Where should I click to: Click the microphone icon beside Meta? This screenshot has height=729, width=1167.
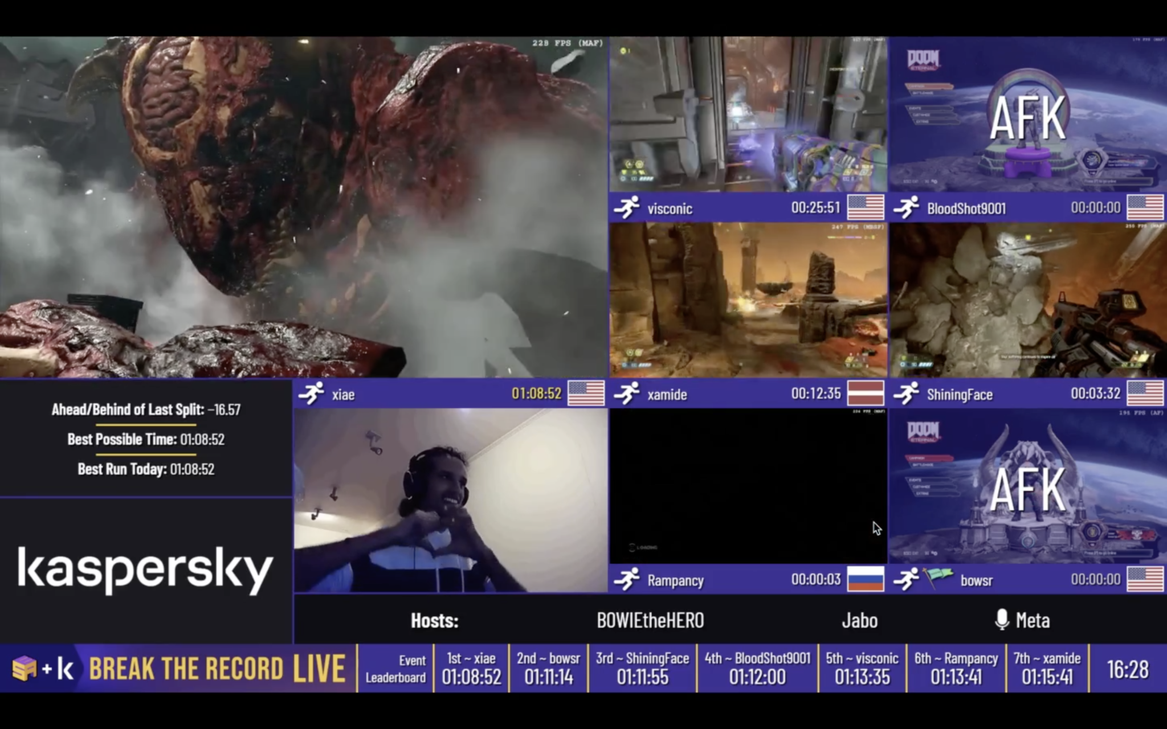1002,620
